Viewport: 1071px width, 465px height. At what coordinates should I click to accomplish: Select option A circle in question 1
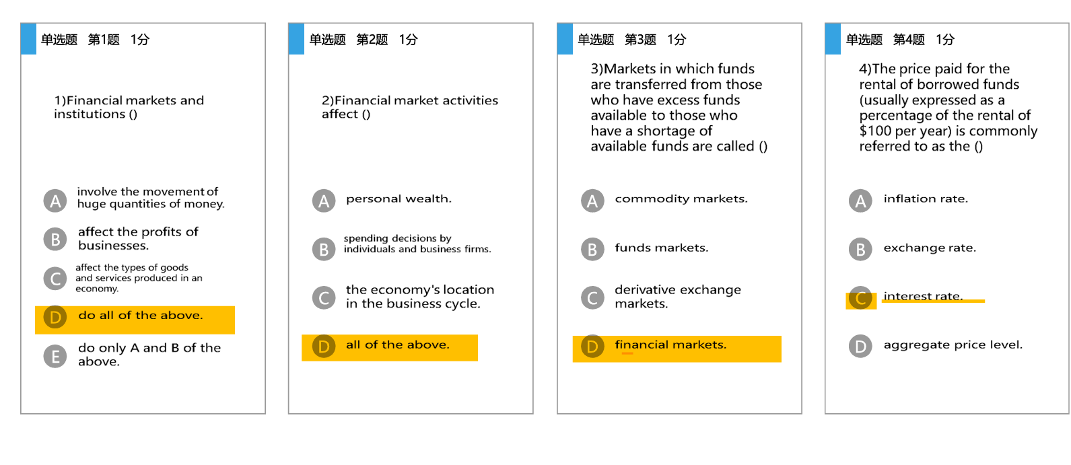(55, 201)
